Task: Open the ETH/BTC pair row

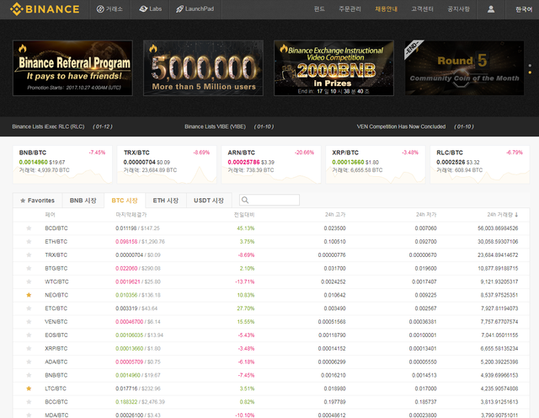Action: pyautogui.click(x=271, y=242)
